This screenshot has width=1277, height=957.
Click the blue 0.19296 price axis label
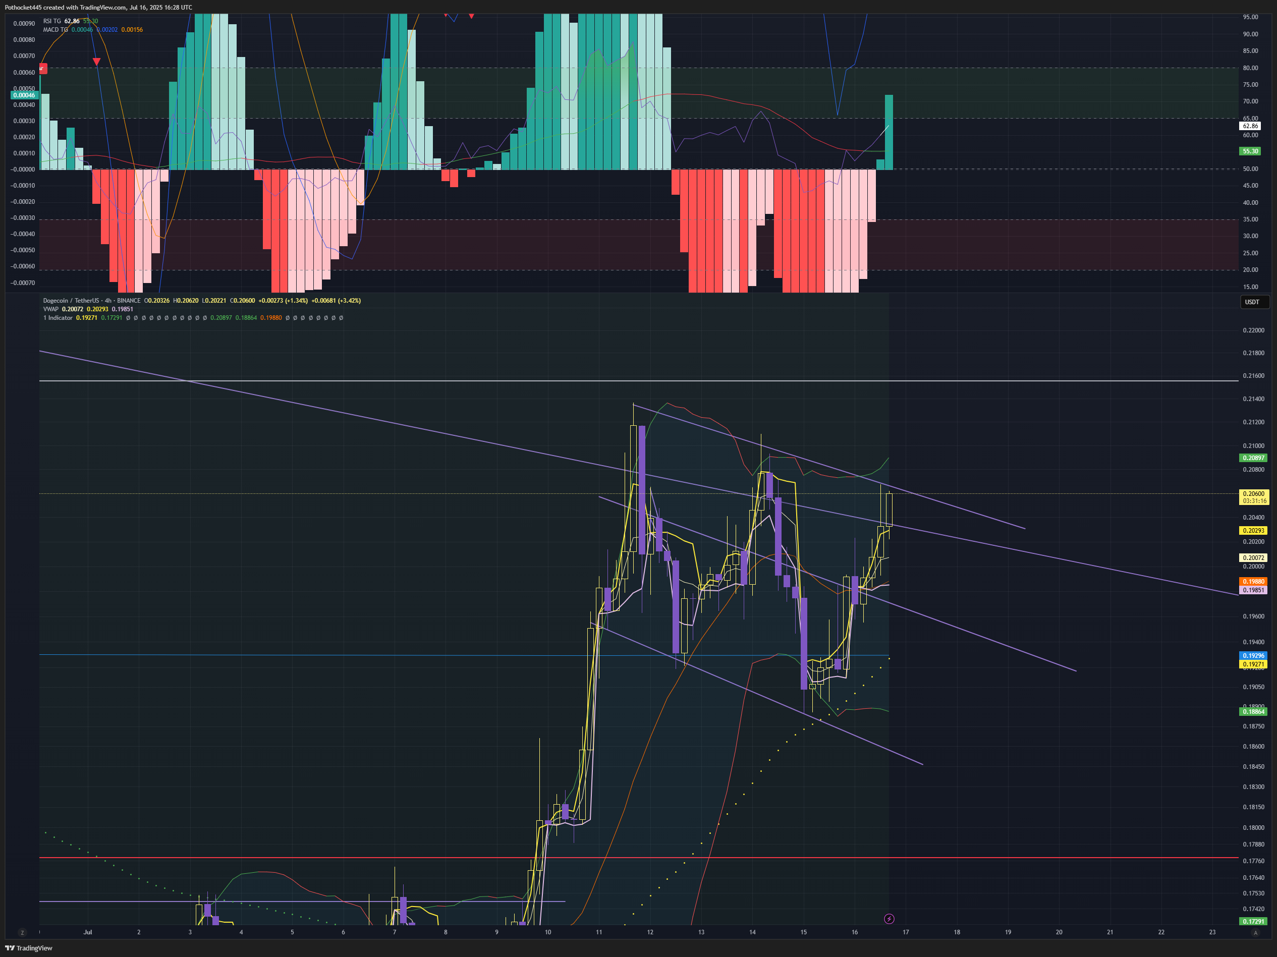click(1253, 656)
